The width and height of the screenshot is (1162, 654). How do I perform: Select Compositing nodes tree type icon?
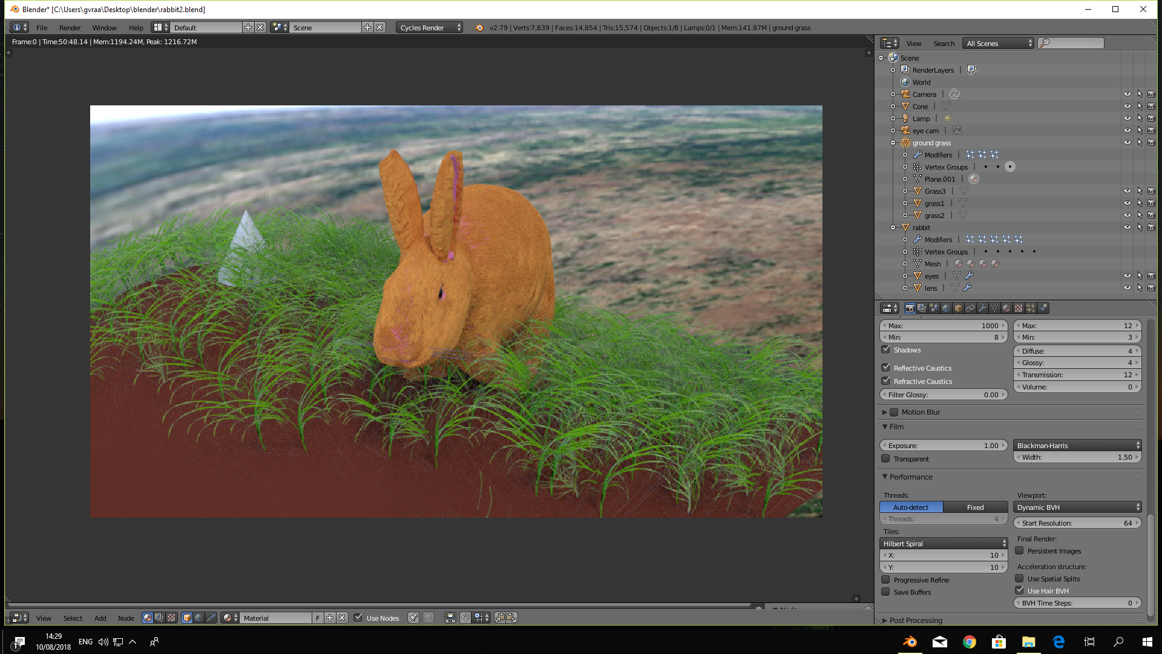(x=159, y=618)
